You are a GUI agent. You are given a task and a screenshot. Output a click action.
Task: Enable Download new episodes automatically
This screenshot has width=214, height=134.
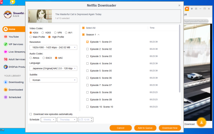coord(31,114)
